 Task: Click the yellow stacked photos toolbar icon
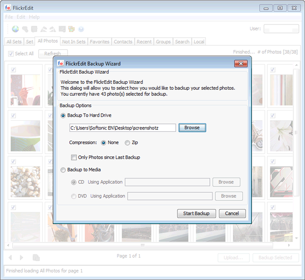point(71,29)
